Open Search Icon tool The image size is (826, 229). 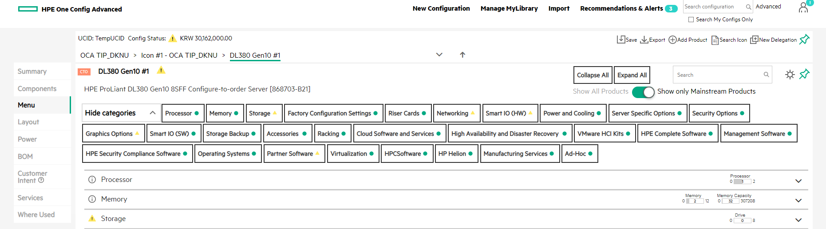pyautogui.click(x=729, y=40)
